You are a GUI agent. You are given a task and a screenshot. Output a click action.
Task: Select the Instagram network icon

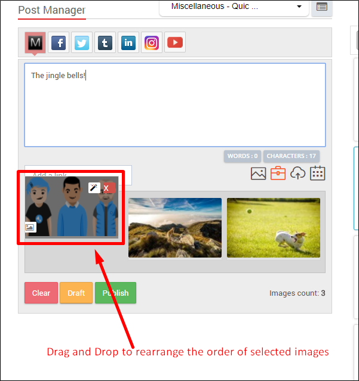[x=152, y=43]
